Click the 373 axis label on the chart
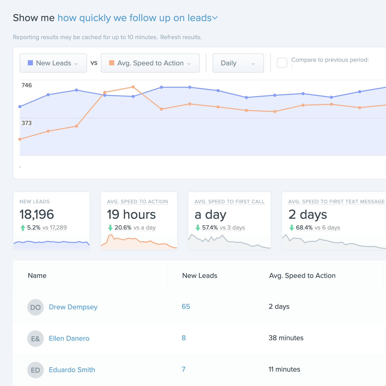 click(27, 123)
